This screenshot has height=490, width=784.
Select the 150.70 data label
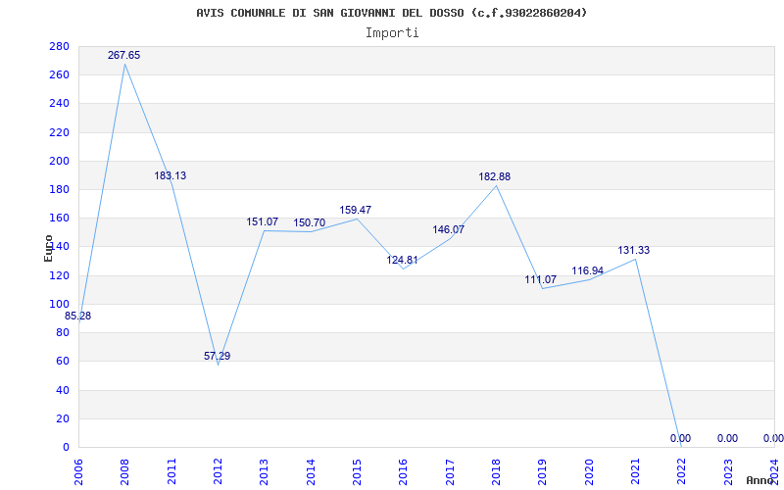pos(310,222)
